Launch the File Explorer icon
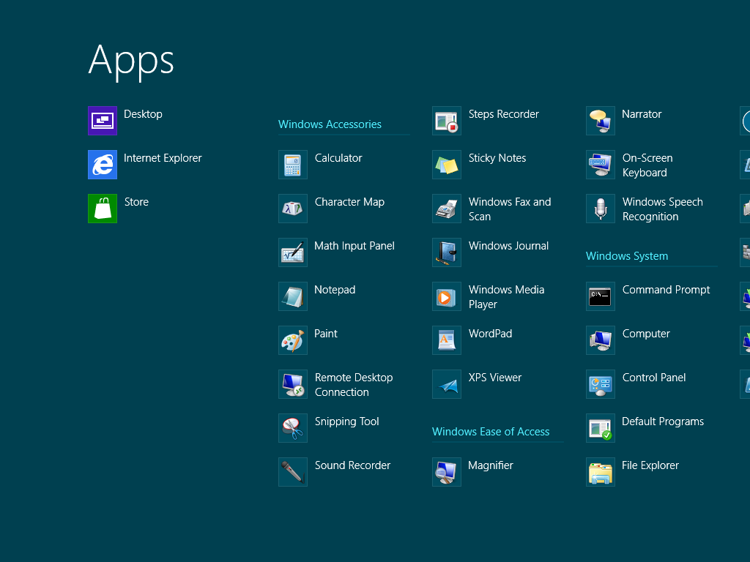 pyautogui.click(x=601, y=472)
